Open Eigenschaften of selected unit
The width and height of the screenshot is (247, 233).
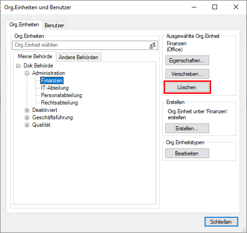(x=187, y=61)
